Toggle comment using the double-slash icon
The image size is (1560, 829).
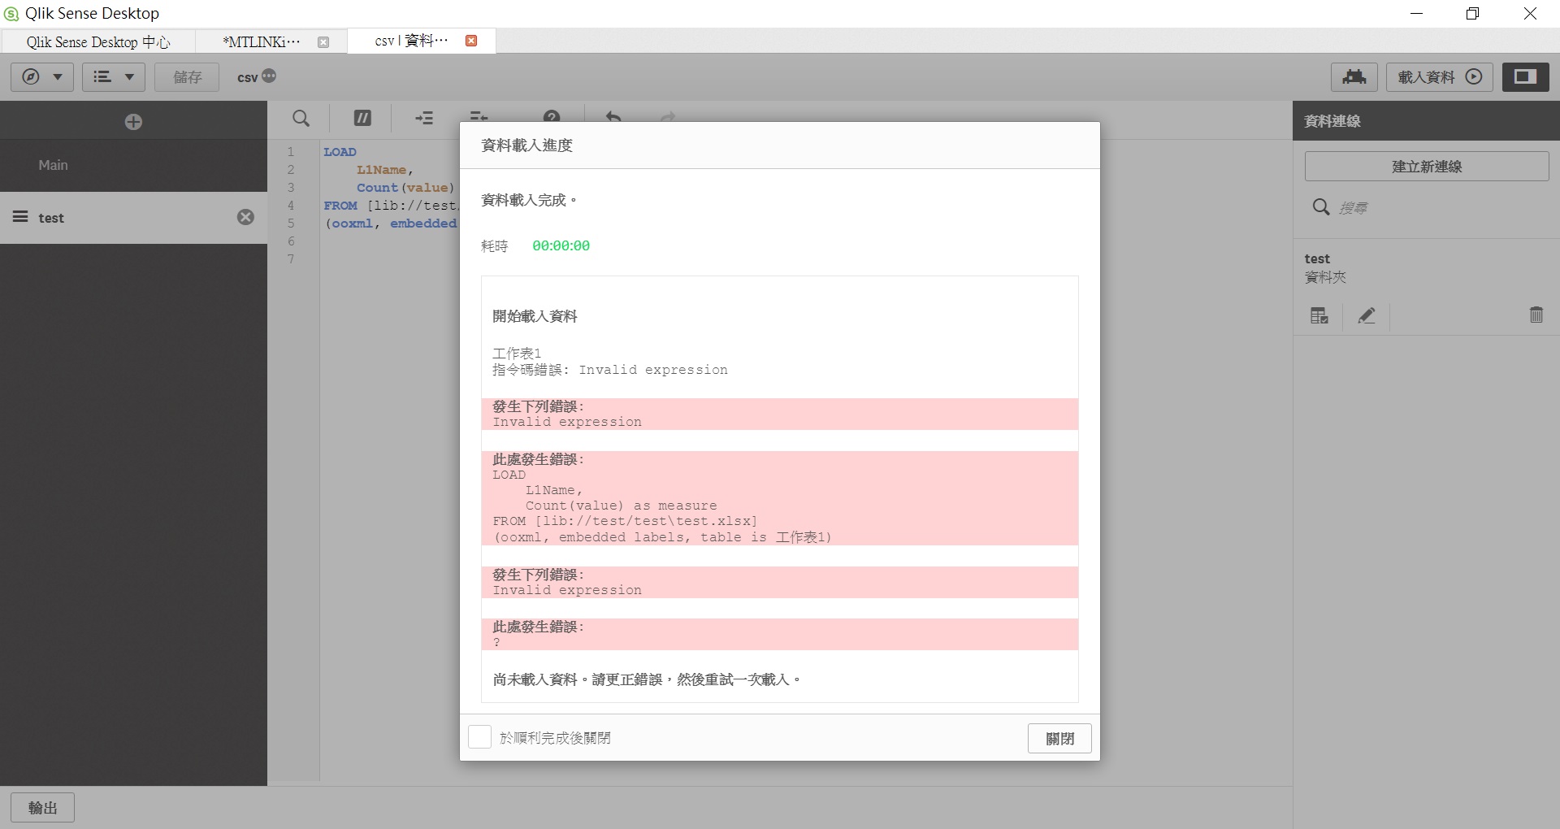click(x=362, y=119)
